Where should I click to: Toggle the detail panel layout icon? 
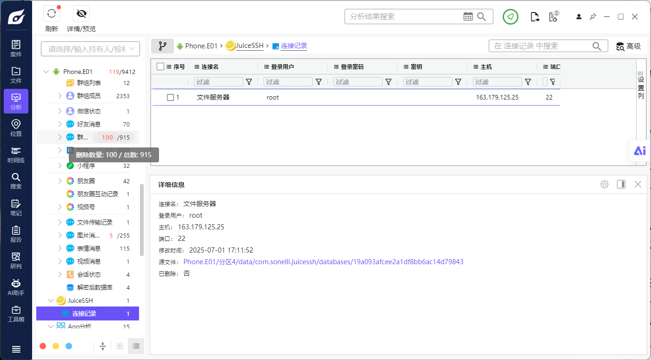pyautogui.click(x=621, y=184)
